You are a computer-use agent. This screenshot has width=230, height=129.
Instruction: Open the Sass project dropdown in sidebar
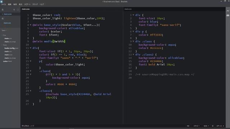click(x=4, y=30)
